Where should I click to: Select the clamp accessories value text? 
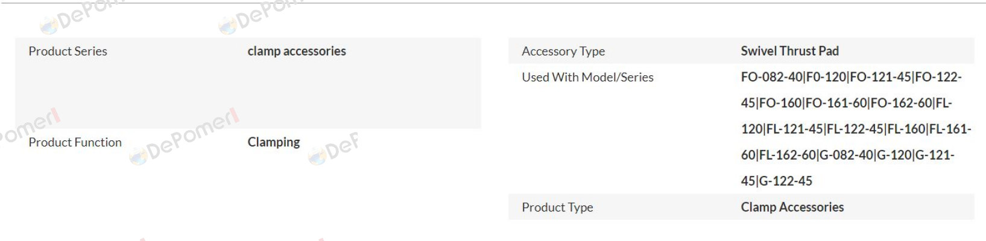point(297,51)
